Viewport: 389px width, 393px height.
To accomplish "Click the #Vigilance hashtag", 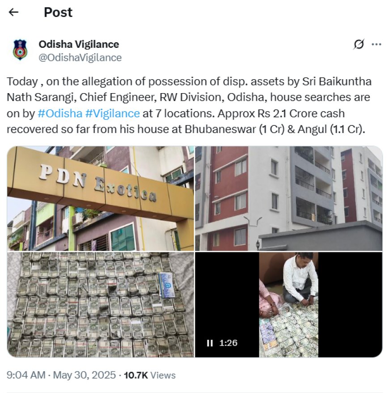I will (x=112, y=114).
